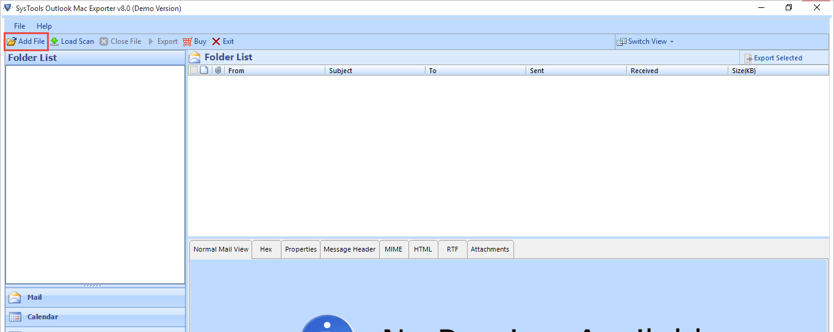Viewport: 834px width, 332px height.
Task: Click the Add File toolbar button
Action: [26, 41]
